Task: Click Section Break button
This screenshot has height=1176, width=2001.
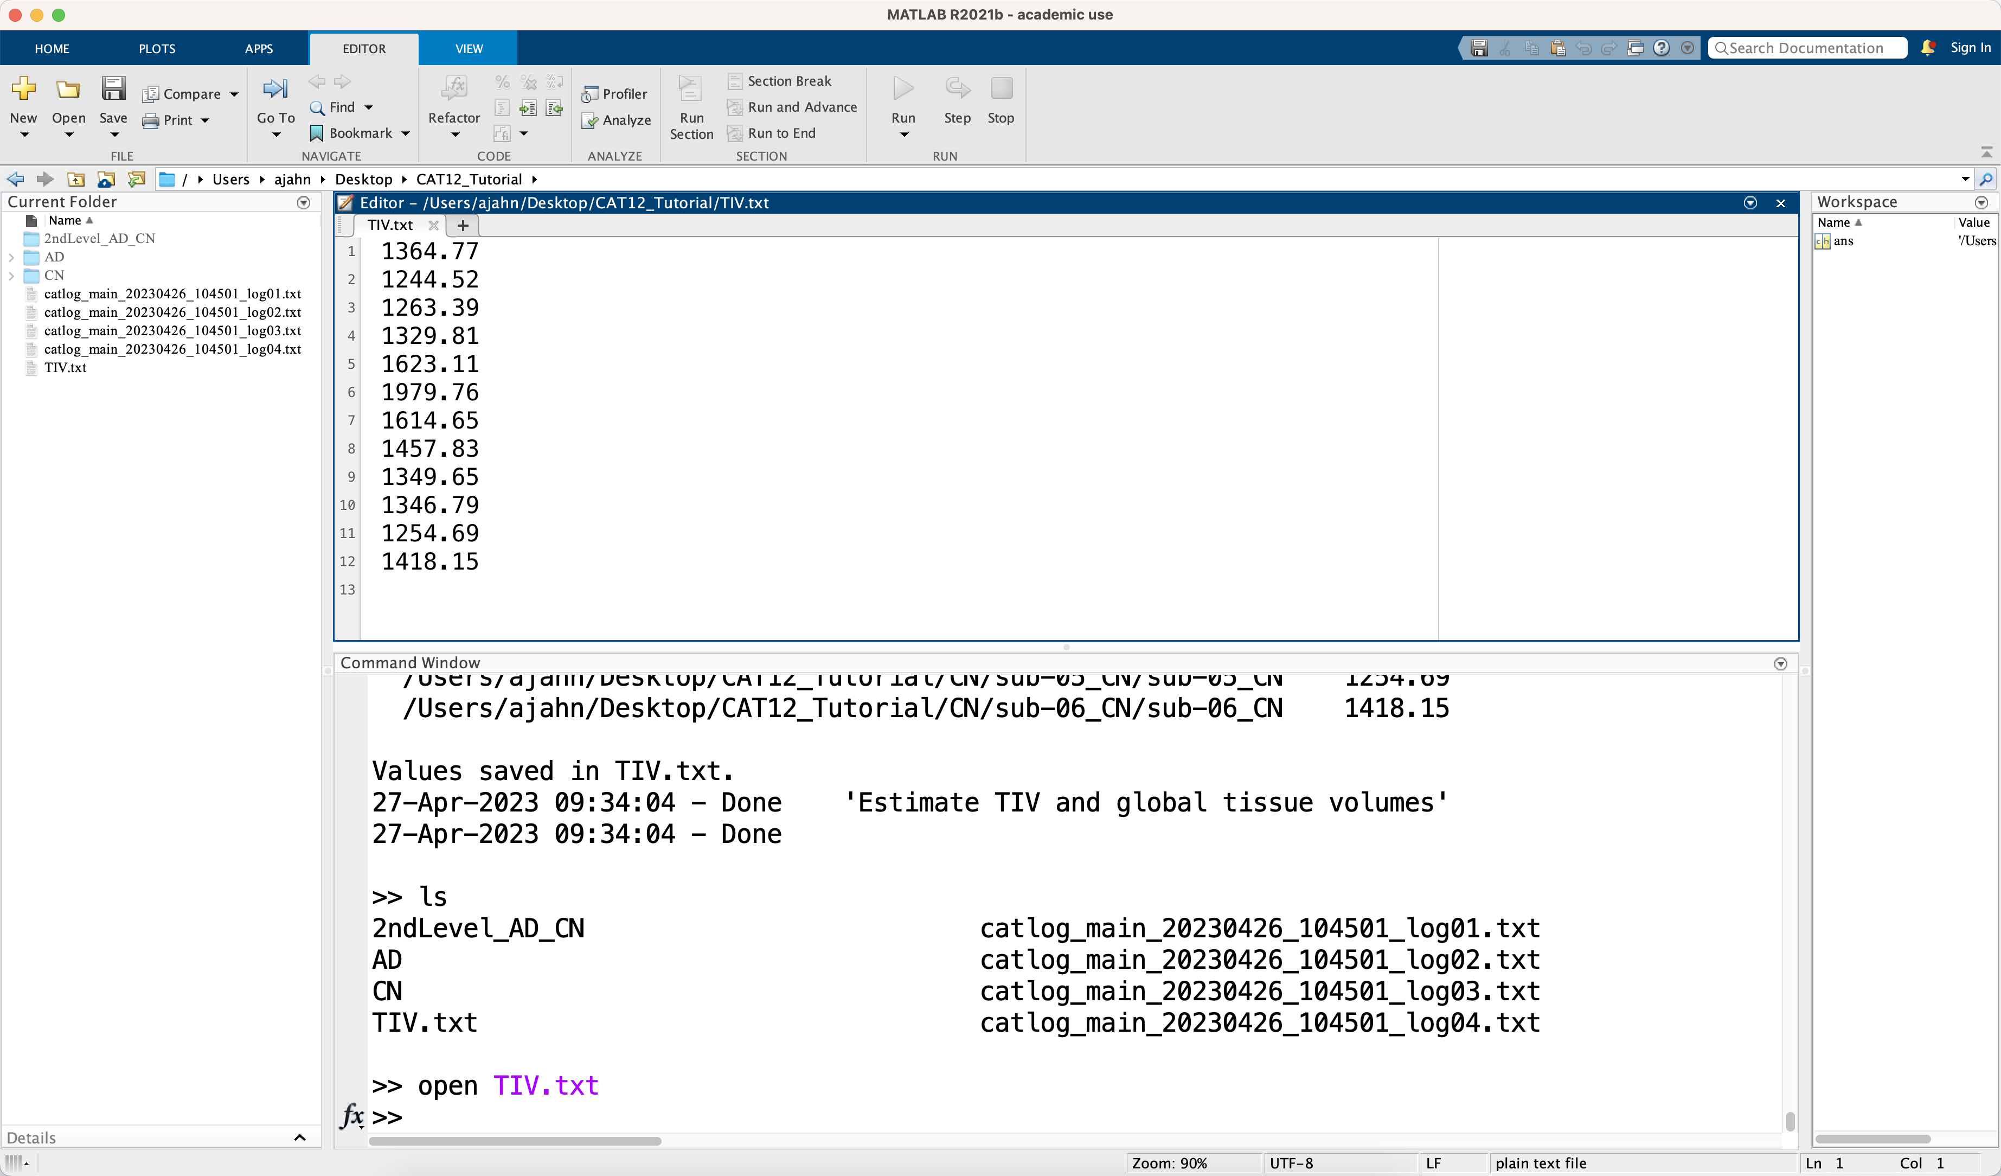Action: point(780,81)
